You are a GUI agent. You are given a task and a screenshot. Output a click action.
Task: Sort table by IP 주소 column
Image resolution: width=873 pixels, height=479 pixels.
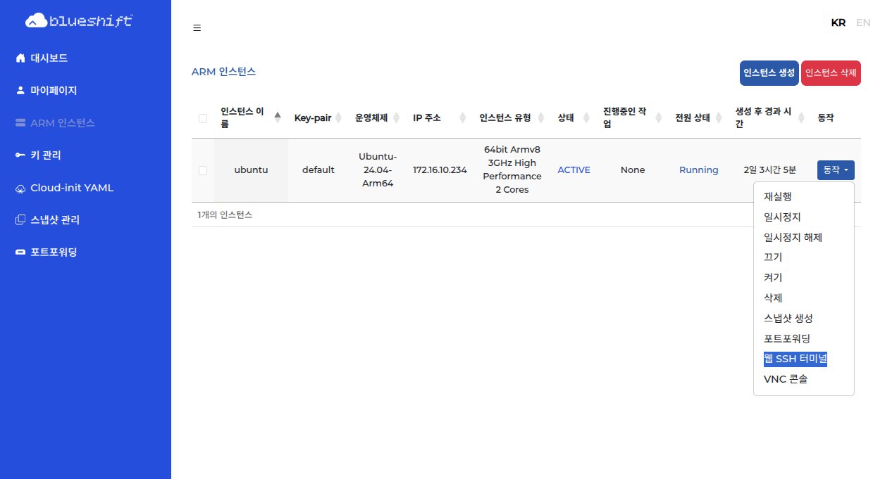(462, 117)
